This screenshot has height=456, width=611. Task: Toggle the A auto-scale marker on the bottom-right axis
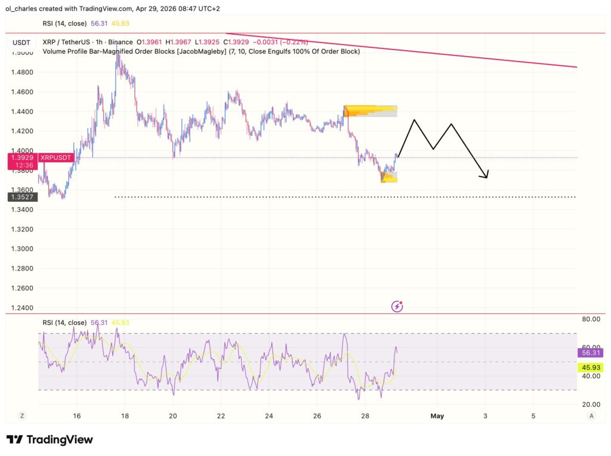593,415
